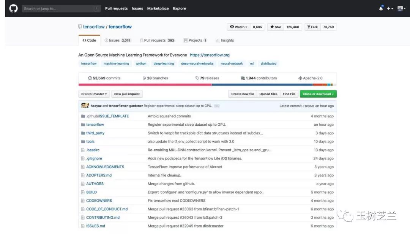Image resolution: width=410 pixels, height=234 pixels.
Task: View the 53,569 commits history
Action: tap(104, 78)
